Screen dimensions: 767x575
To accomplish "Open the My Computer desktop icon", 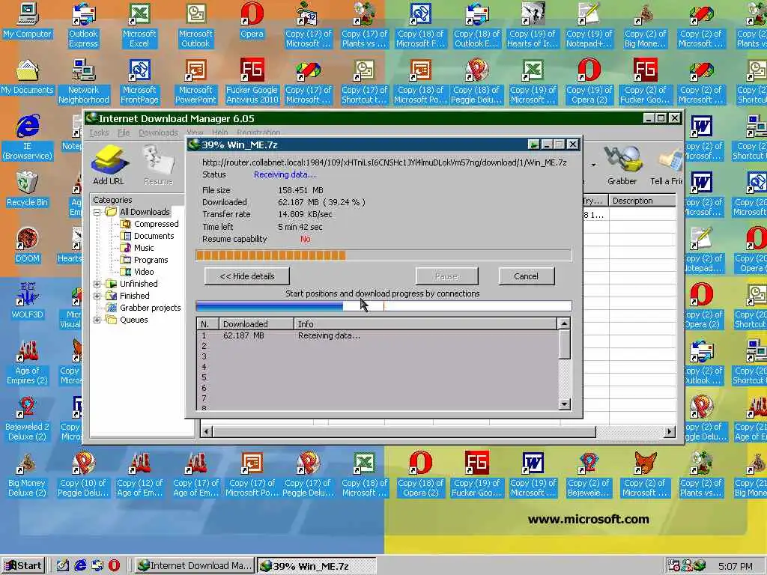I will pyautogui.click(x=28, y=21).
